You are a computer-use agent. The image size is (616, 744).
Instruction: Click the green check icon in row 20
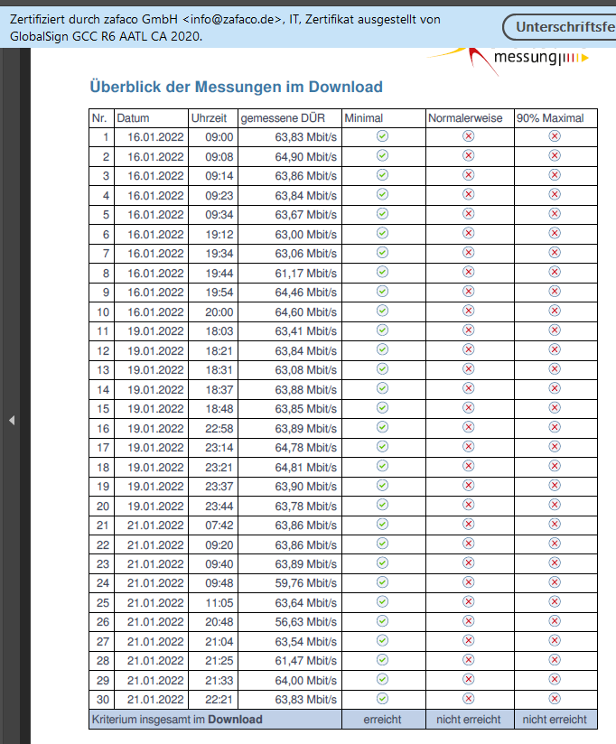[382, 505]
